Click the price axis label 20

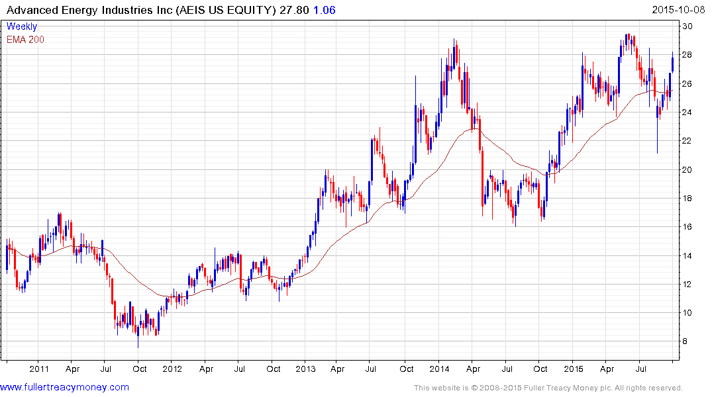687,169
